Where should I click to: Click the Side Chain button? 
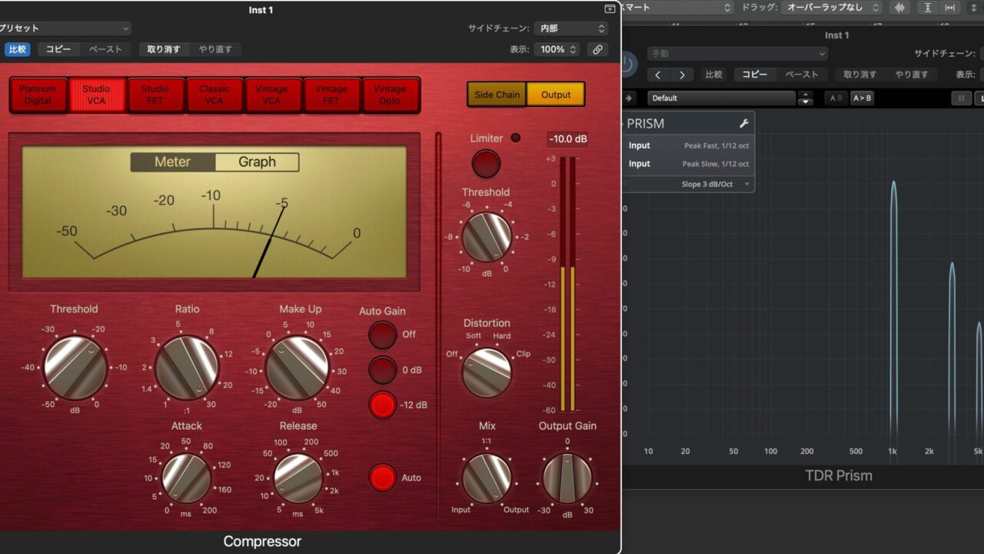tap(497, 95)
